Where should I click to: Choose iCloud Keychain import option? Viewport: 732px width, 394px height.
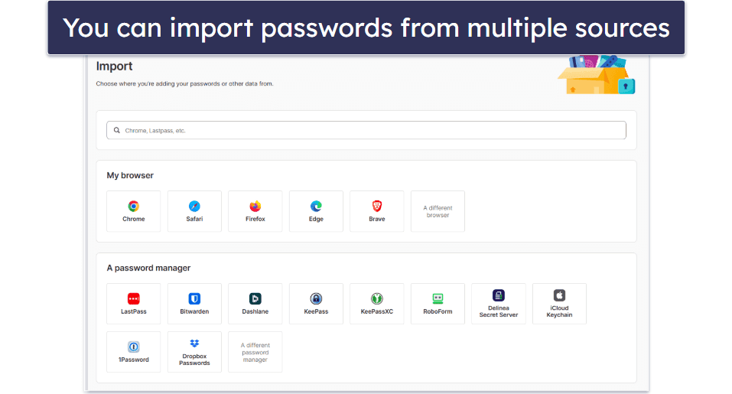(559, 304)
